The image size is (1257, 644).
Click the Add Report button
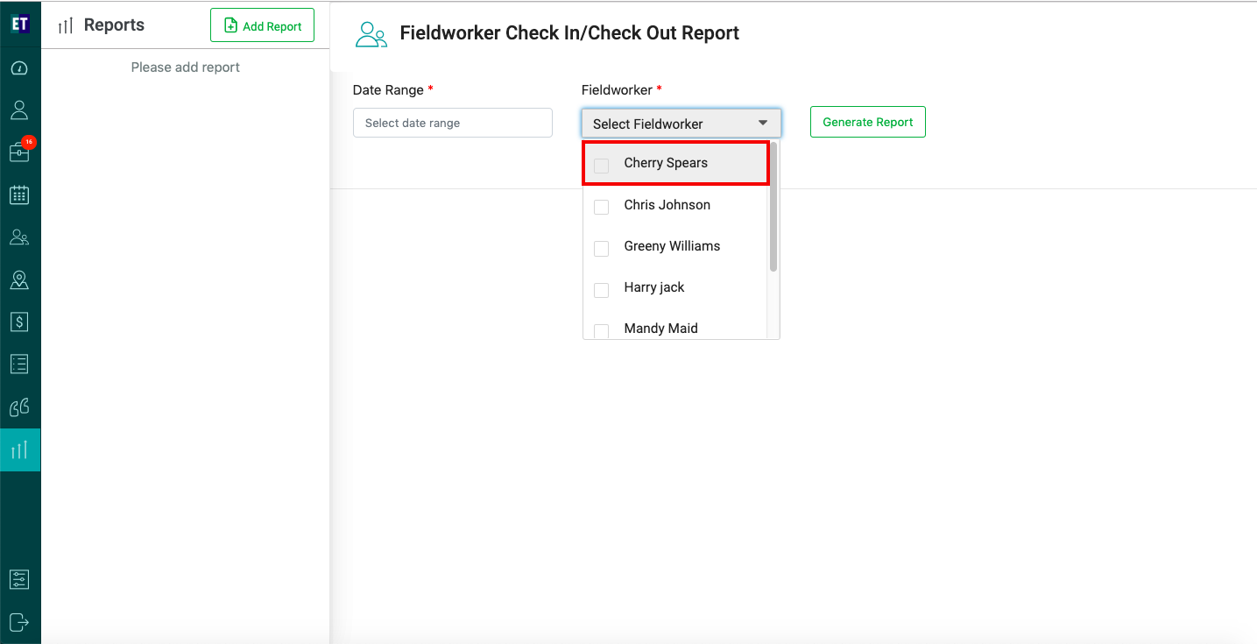tap(263, 25)
